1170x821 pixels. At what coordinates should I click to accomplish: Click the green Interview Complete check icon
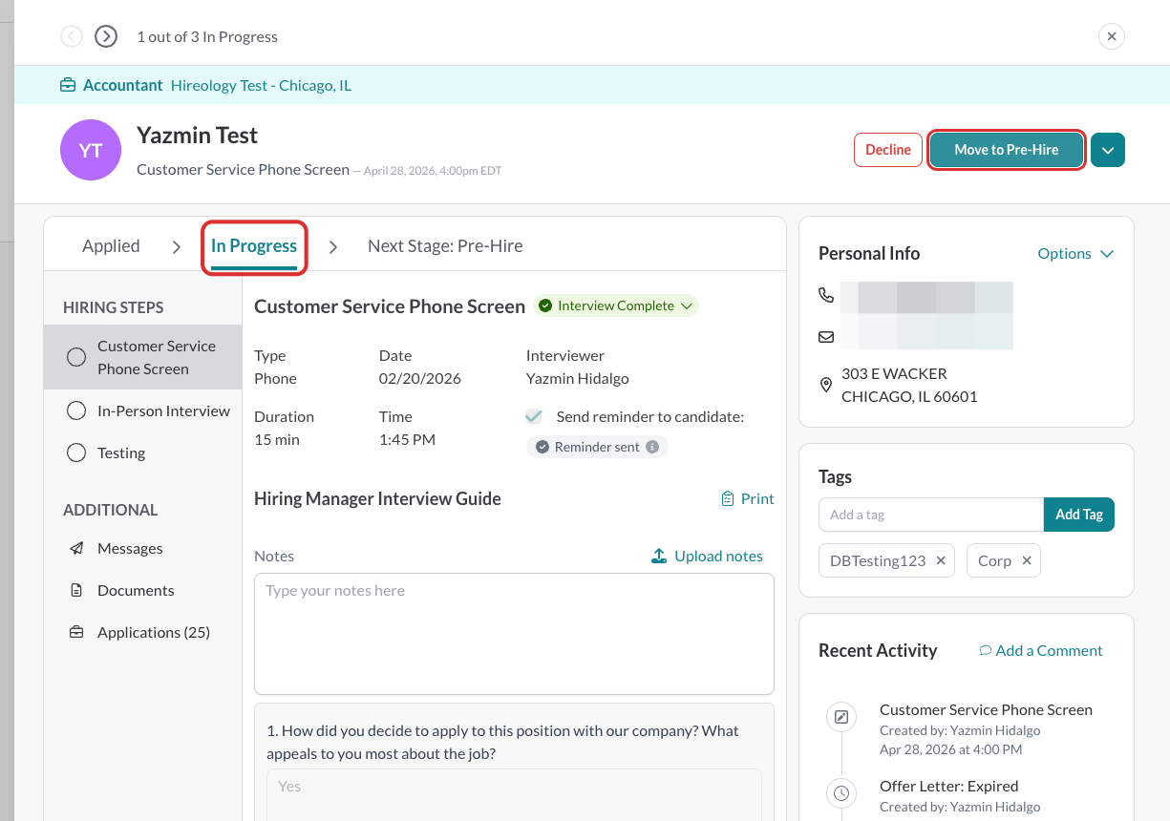[545, 305]
